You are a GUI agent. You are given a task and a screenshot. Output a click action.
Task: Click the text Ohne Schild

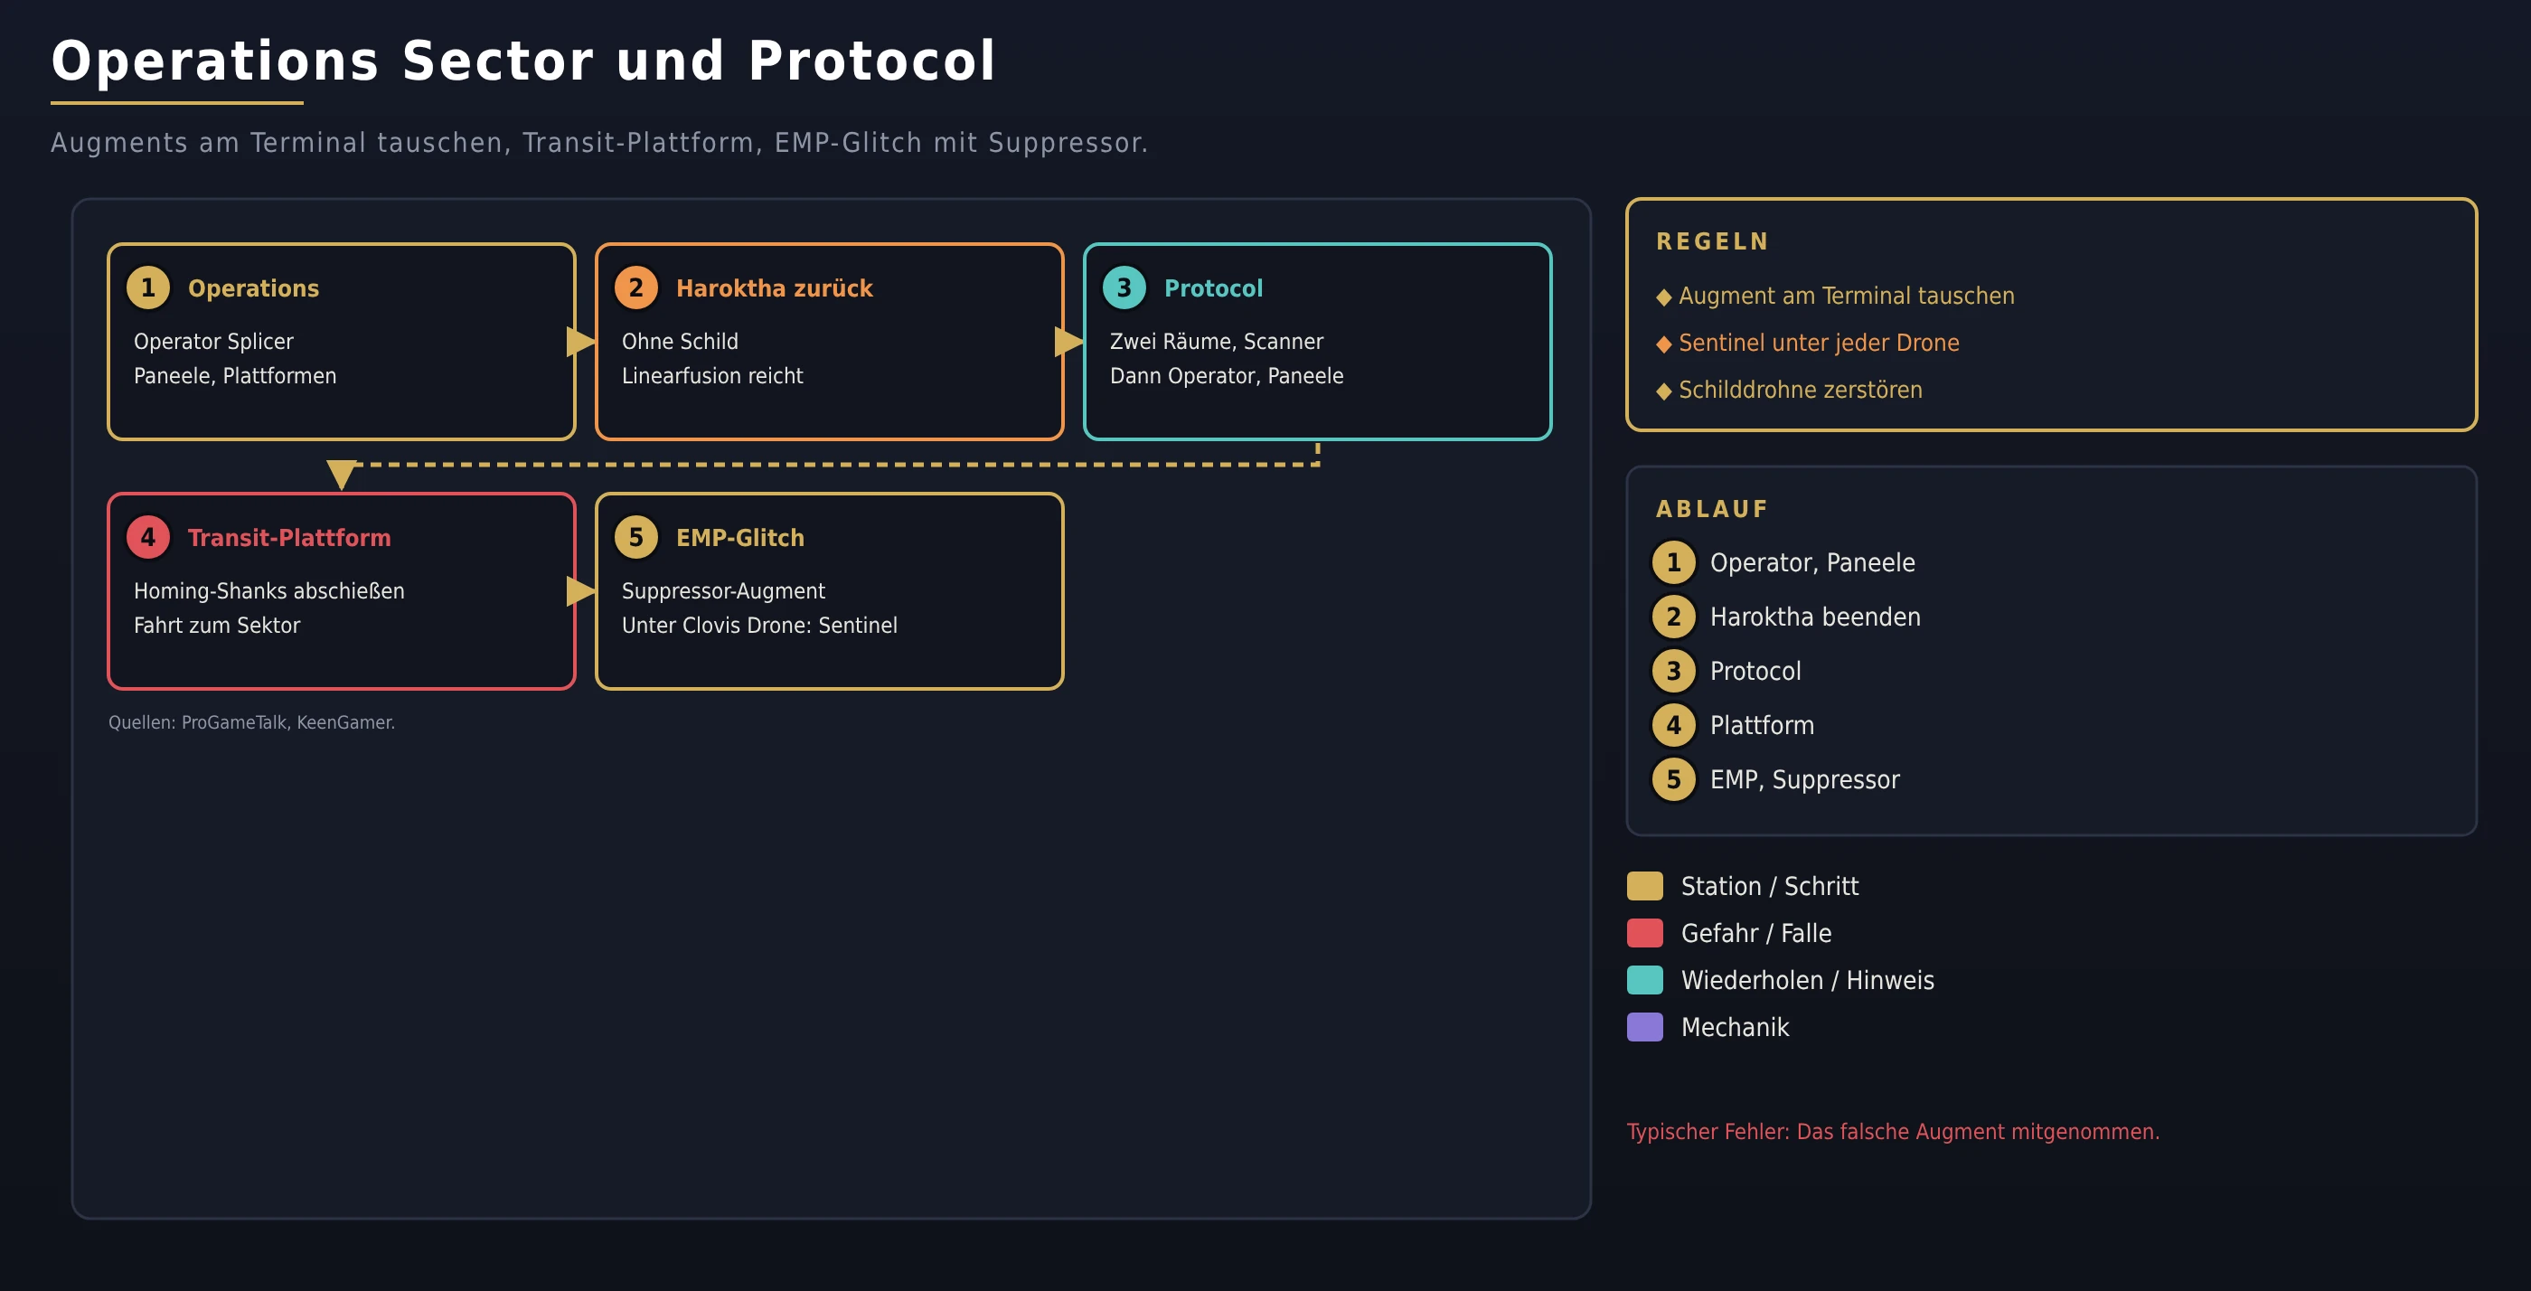[680, 342]
